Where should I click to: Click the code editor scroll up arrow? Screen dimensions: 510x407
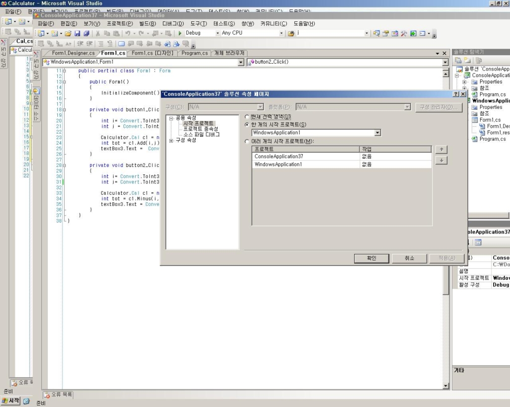point(446,74)
